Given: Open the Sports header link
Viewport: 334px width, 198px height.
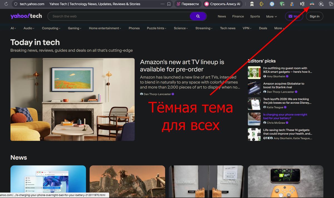Looking at the screenshot, I should point(255,16).
